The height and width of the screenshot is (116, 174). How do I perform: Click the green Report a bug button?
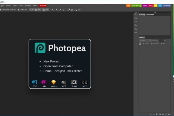tap(136, 6)
